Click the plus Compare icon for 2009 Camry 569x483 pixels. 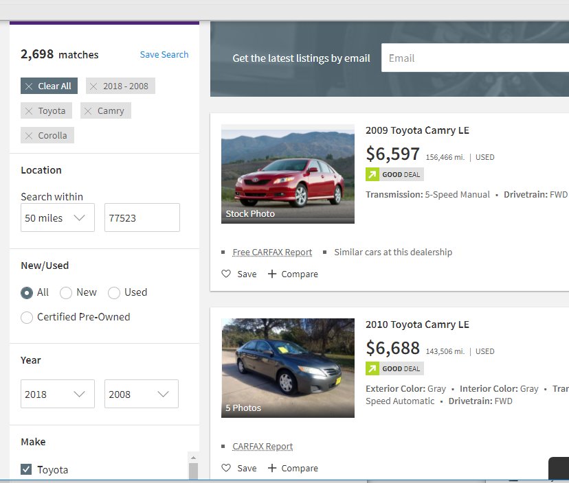272,274
